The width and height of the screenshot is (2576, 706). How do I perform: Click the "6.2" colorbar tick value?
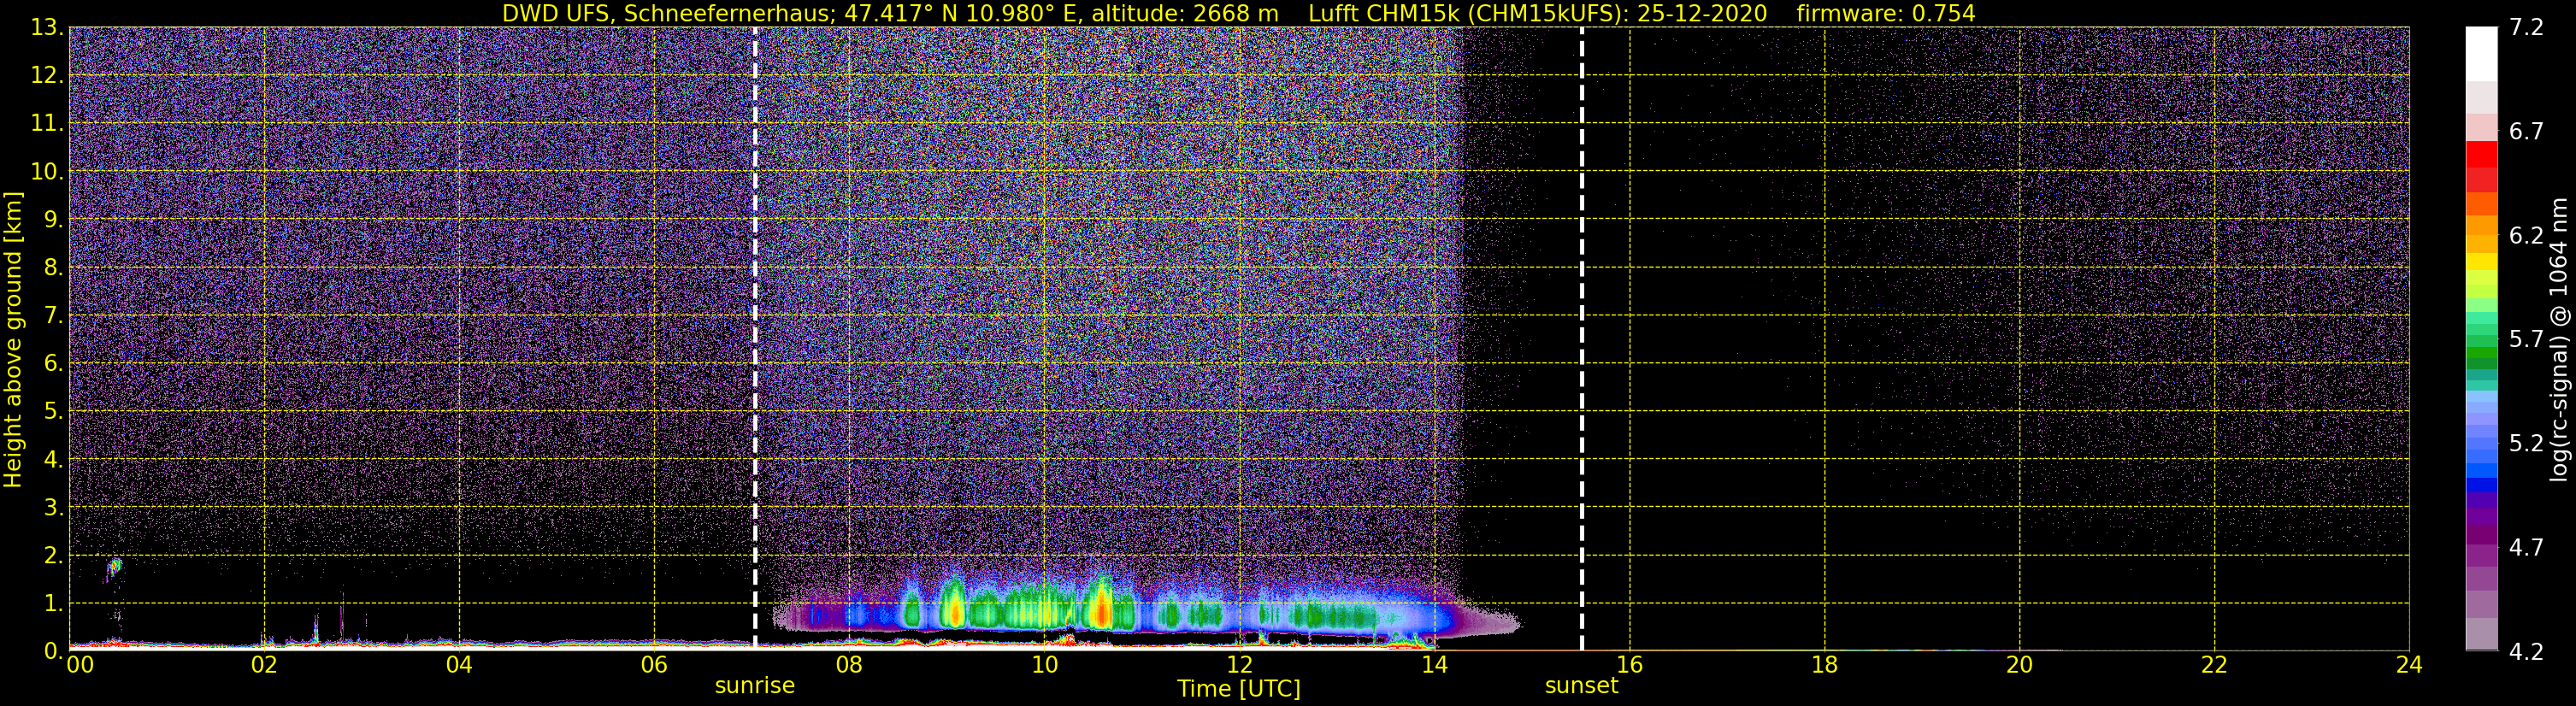(x=2526, y=235)
